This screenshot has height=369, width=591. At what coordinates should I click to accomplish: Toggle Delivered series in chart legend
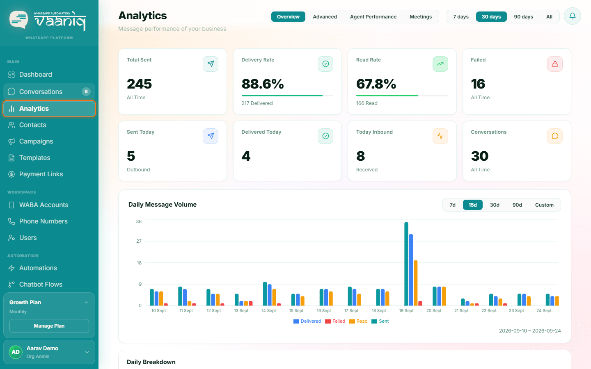(307, 321)
